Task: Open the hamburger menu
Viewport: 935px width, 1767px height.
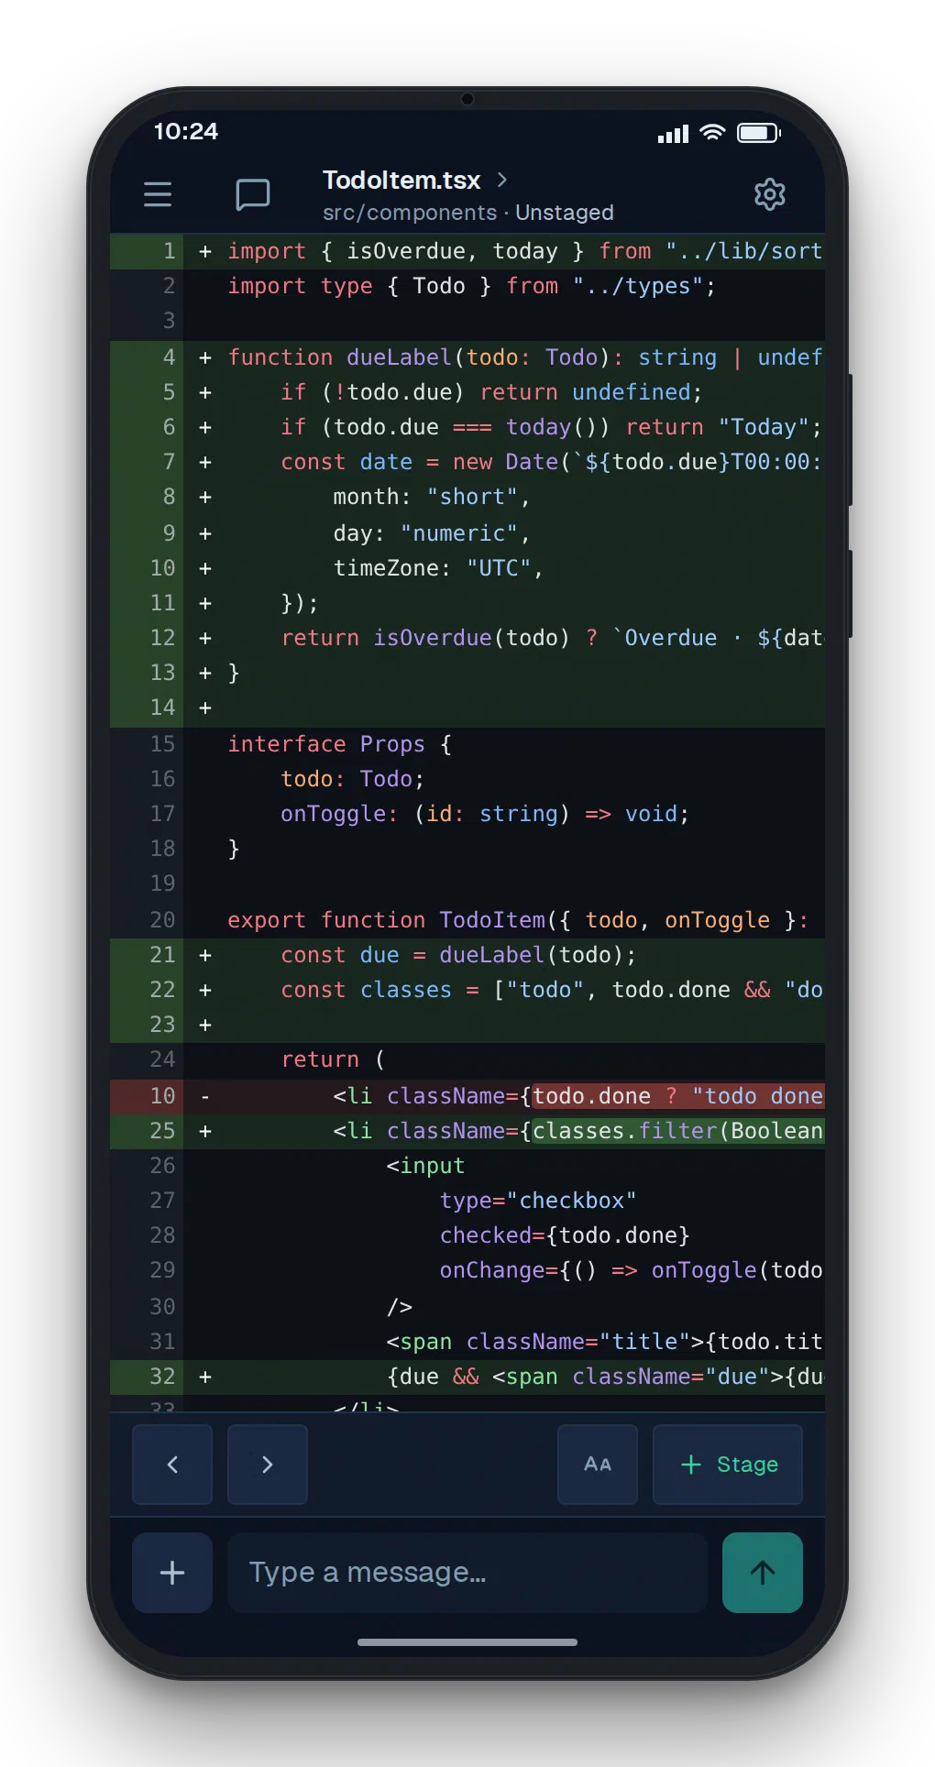Action: [158, 194]
